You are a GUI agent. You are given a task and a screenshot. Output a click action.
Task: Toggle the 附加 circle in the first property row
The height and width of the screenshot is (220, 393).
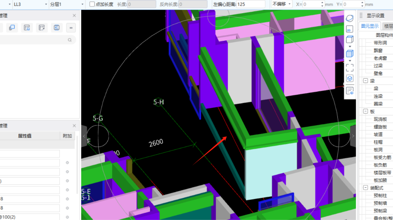67,163
